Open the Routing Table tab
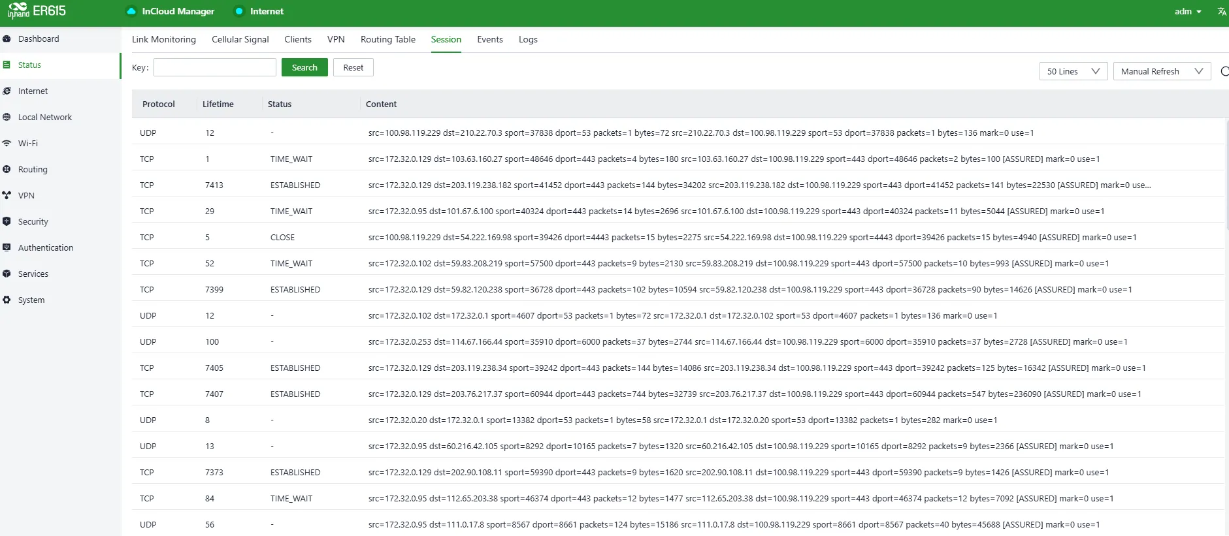 (x=388, y=39)
